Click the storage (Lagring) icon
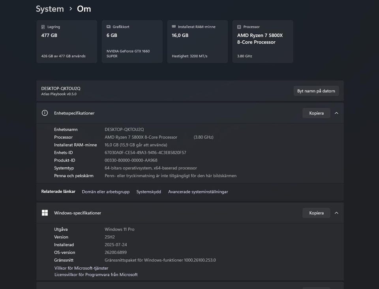379x289 pixels. click(x=43, y=27)
